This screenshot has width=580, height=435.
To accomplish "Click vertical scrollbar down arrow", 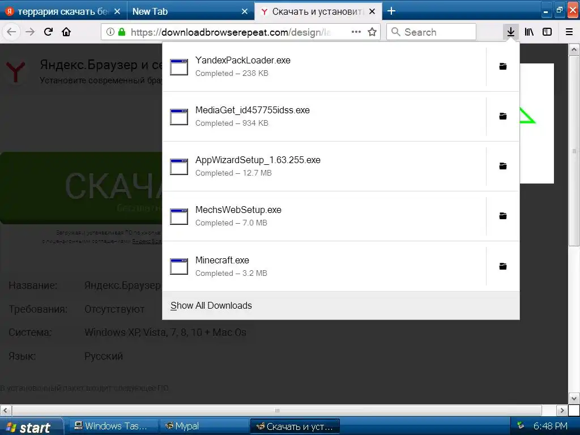I will [574, 399].
